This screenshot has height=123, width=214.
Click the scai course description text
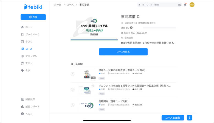(x=148, y=43)
